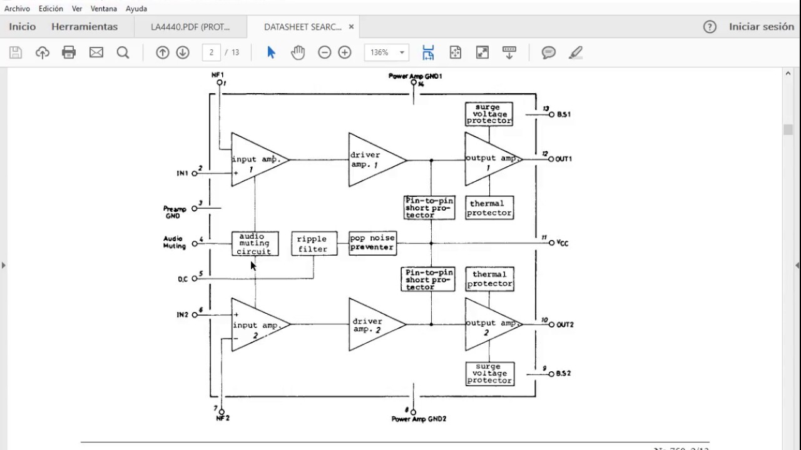Activate the Hand pan tool
Image resolution: width=801 pixels, height=450 pixels.
click(298, 52)
